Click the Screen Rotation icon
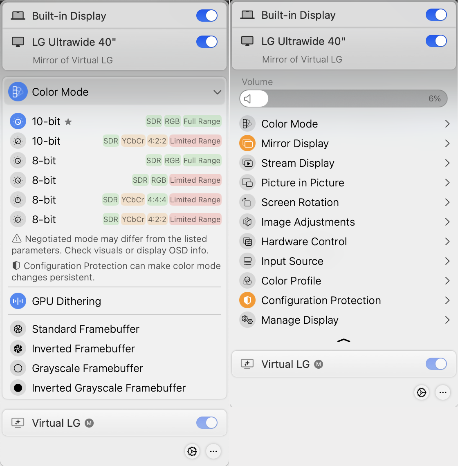Image resolution: width=458 pixels, height=466 pixels. [x=247, y=202]
